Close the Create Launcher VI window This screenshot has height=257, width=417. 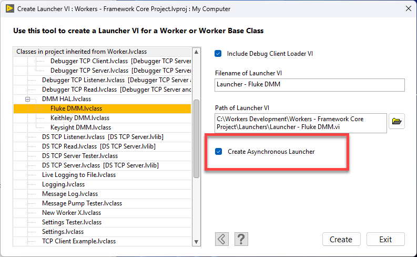407,9
